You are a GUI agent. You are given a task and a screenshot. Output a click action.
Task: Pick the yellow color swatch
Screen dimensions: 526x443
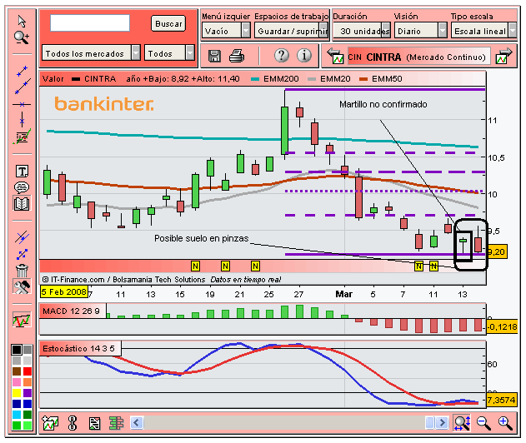[17, 393]
